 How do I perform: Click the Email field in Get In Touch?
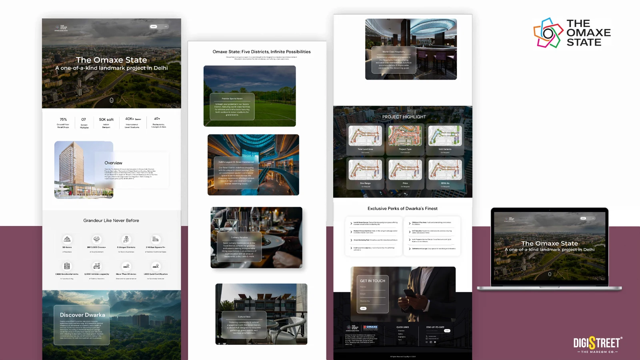(x=372, y=294)
